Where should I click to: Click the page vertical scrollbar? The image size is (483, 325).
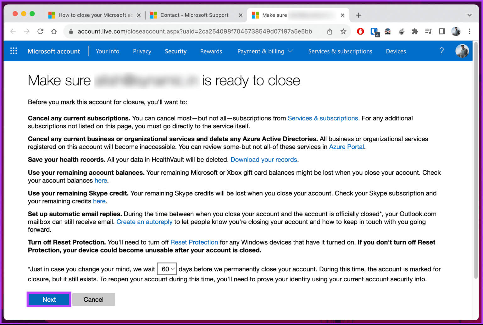click(x=476, y=160)
